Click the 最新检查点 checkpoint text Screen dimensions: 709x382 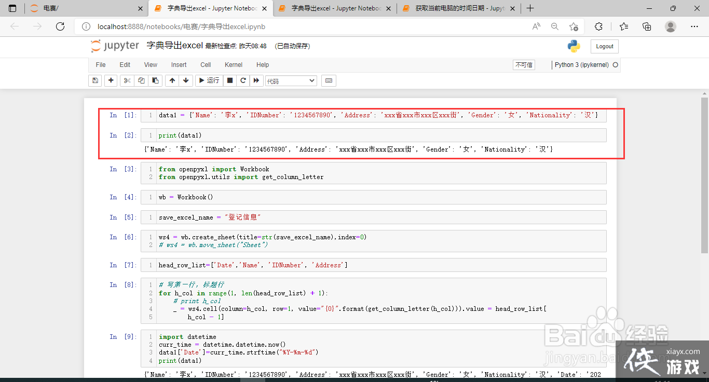click(236, 46)
